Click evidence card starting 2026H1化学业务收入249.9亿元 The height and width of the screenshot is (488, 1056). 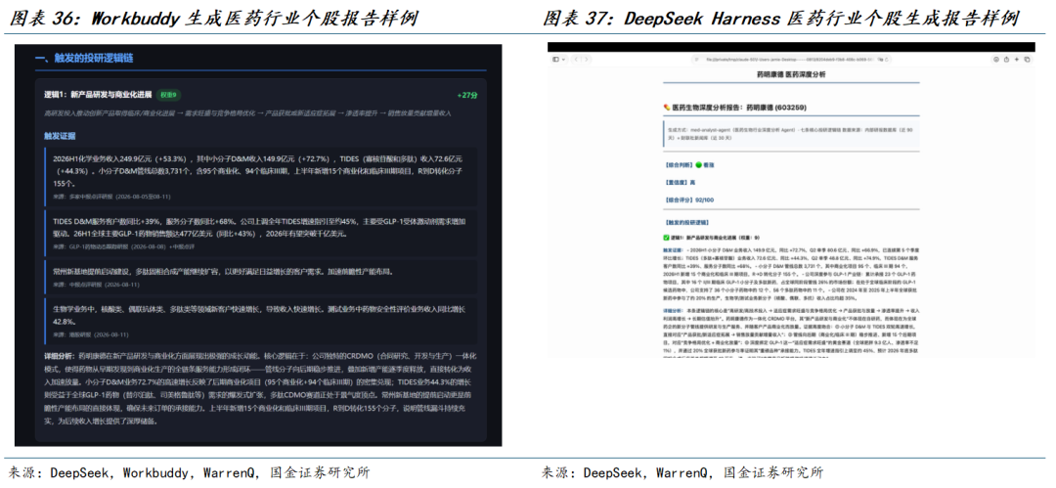click(x=261, y=177)
